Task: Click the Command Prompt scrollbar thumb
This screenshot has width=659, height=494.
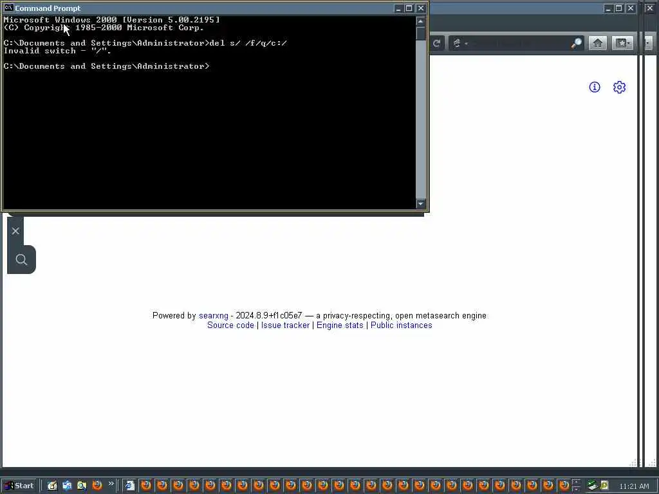Action: click(x=420, y=33)
